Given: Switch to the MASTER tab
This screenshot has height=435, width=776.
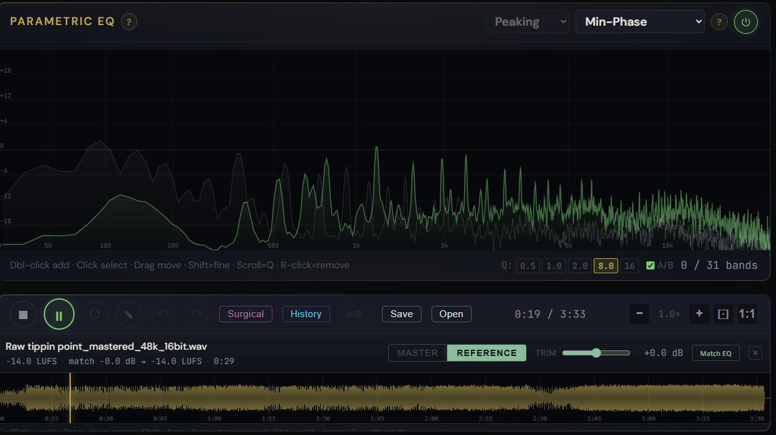Looking at the screenshot, I should 418,353.
